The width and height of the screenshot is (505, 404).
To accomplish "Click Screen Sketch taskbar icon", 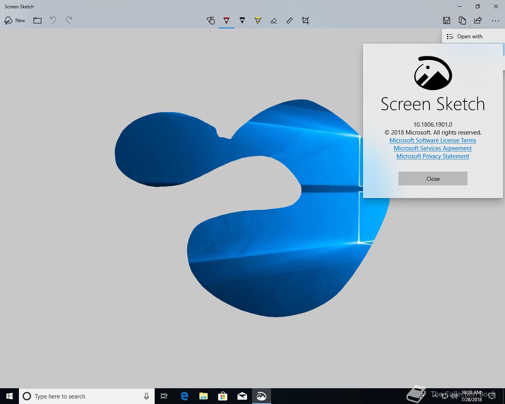I will (262, 396).
